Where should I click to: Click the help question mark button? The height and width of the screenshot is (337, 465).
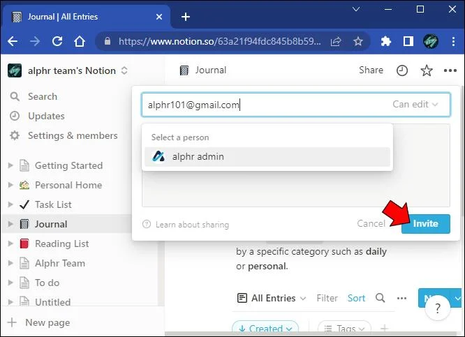(x=438, y=309)
